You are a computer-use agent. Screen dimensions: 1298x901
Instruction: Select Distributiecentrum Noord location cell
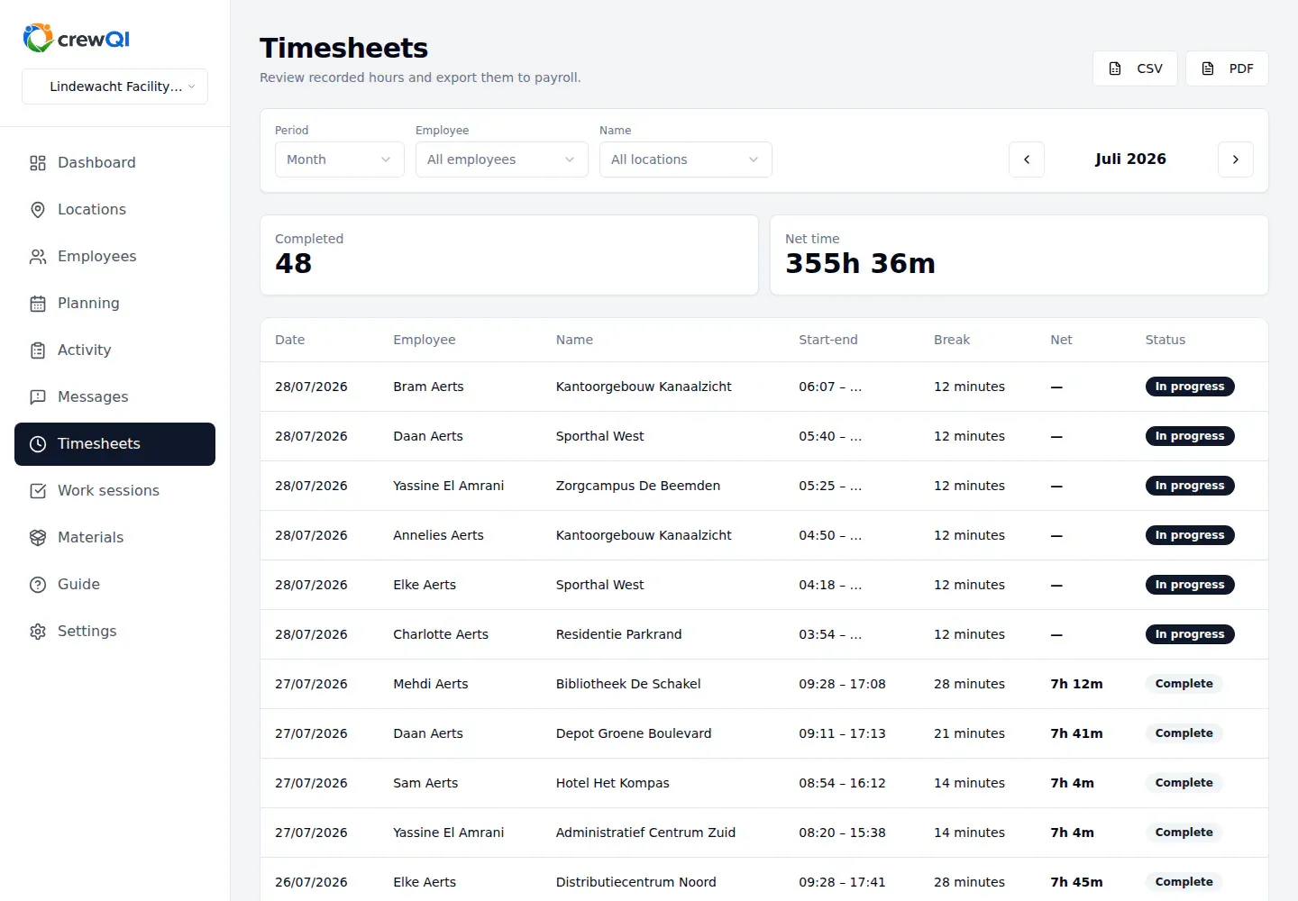pyautogui.click(x=635, y=882)
